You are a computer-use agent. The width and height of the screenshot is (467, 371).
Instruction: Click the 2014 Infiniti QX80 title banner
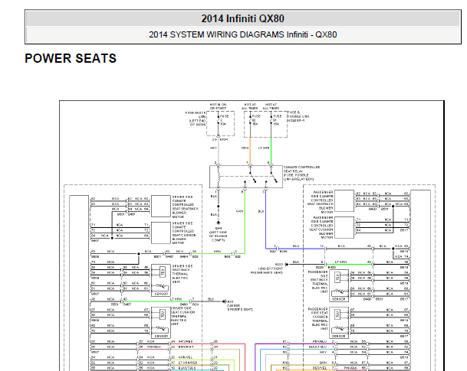pyautogui.click(x=243, y=18)
